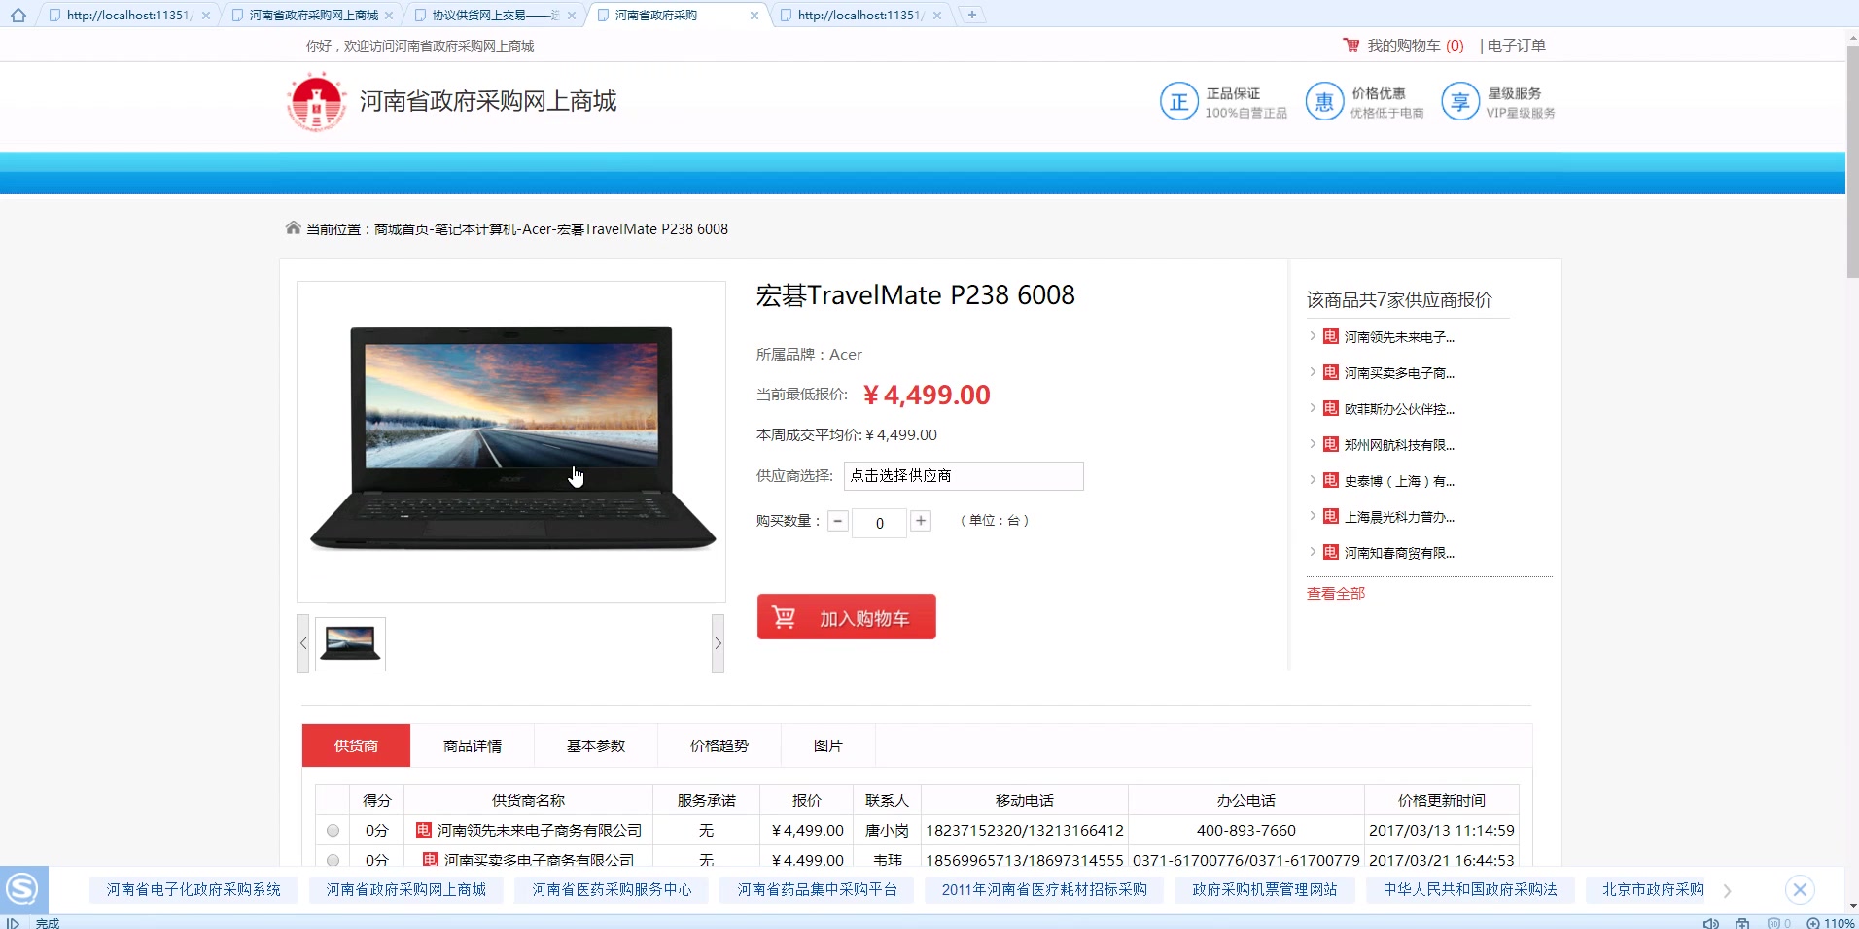Screen dimensions: 1859x929
Task: Click the 加入购物车 button
Action: point(847,617)
